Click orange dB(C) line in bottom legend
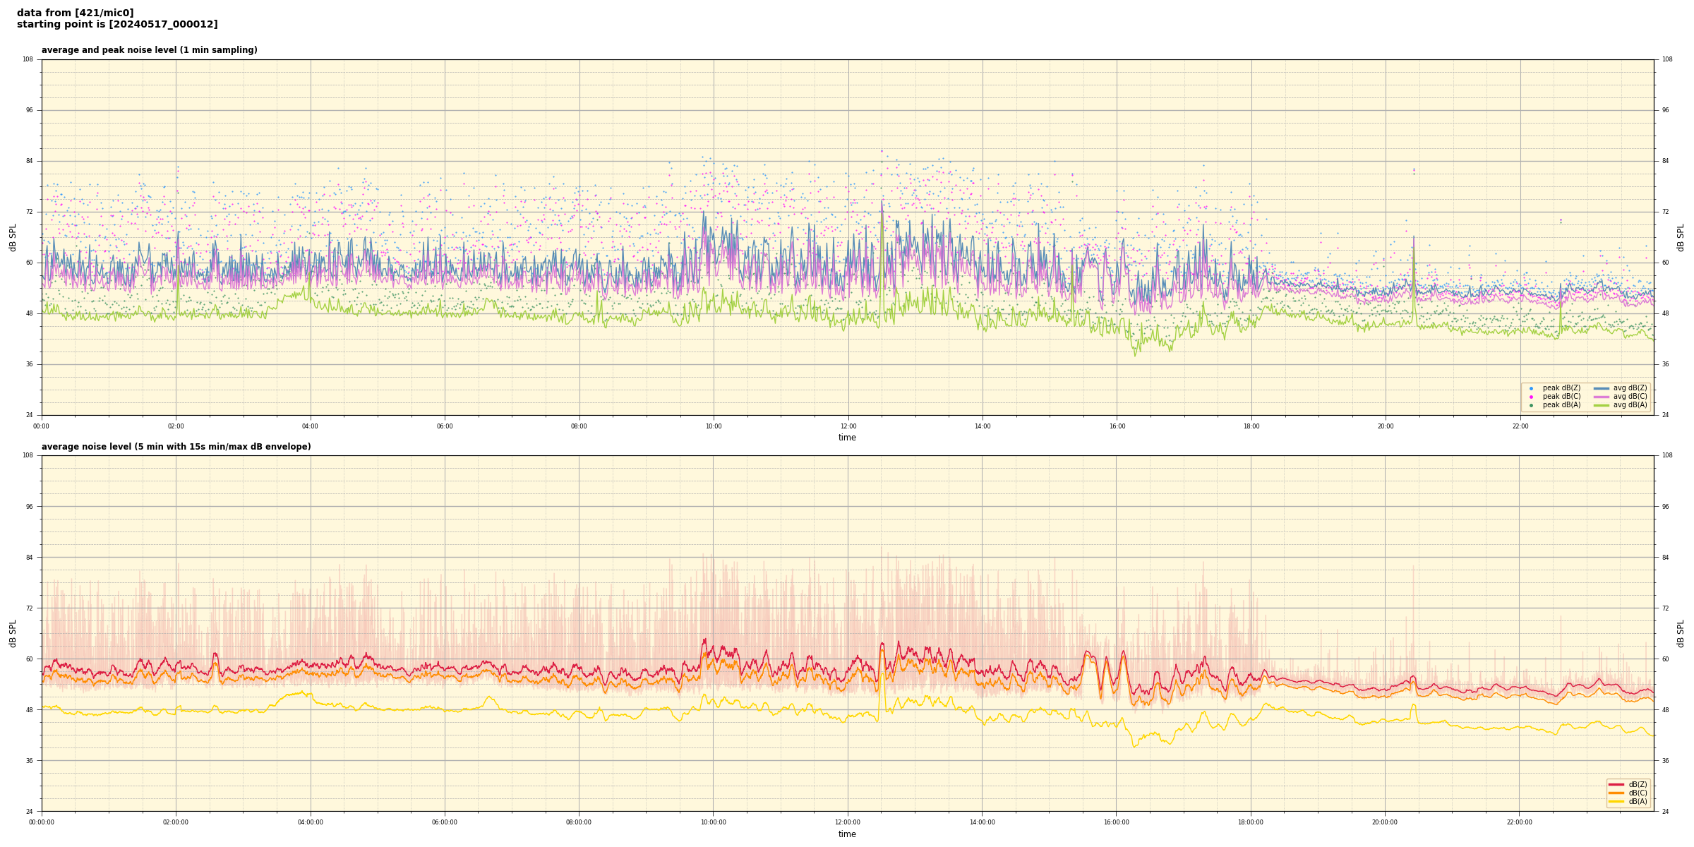 tap(1616, 793)
